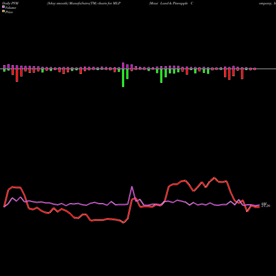The height and width of the screenshot is (276, 276).
Task: Click the tallest green bar in the bar chart
Action: point(123,78)
